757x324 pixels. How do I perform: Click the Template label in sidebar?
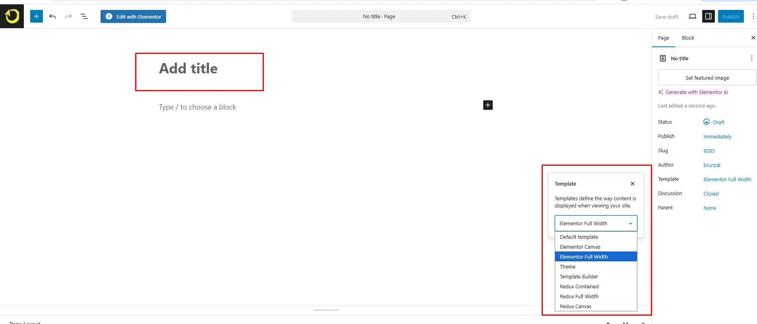click(668, 179)
